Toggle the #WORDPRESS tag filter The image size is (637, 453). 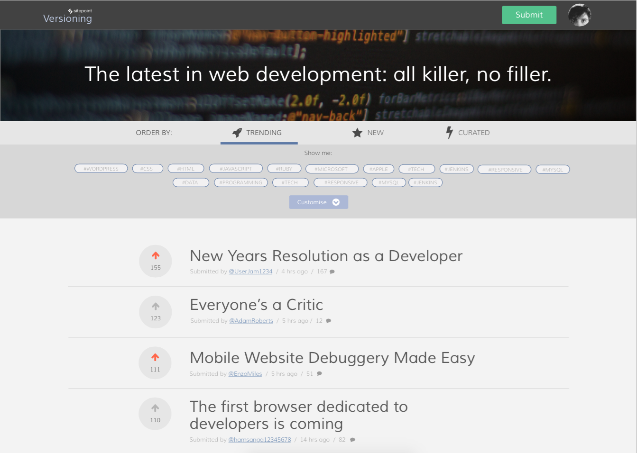(x=101, y=169)
